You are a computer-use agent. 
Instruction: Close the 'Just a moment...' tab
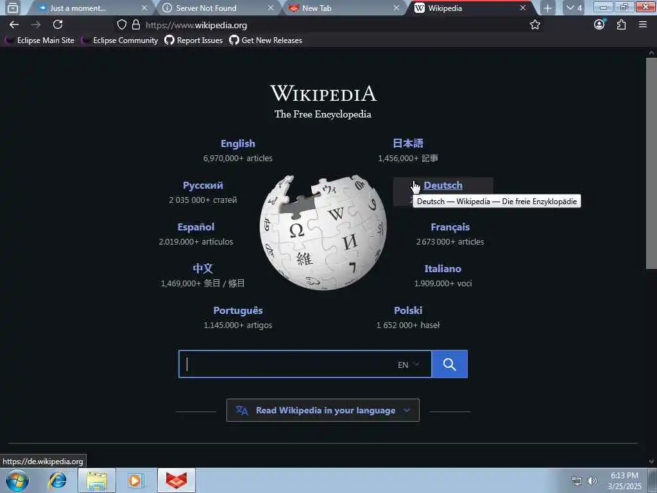coord(144,8)
